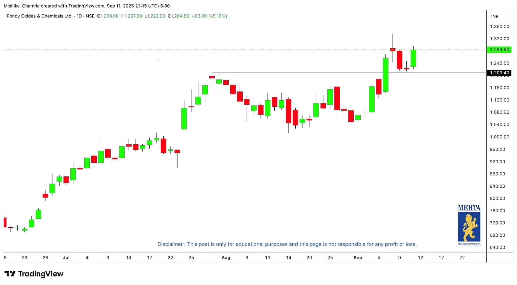Click the latest green candle on the right

click(413, 58)
